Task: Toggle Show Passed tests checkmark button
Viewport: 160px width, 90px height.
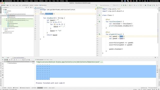Action: click(x=5, y=60)
